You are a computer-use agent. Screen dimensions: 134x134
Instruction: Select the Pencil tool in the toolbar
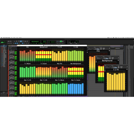point(27,41)
